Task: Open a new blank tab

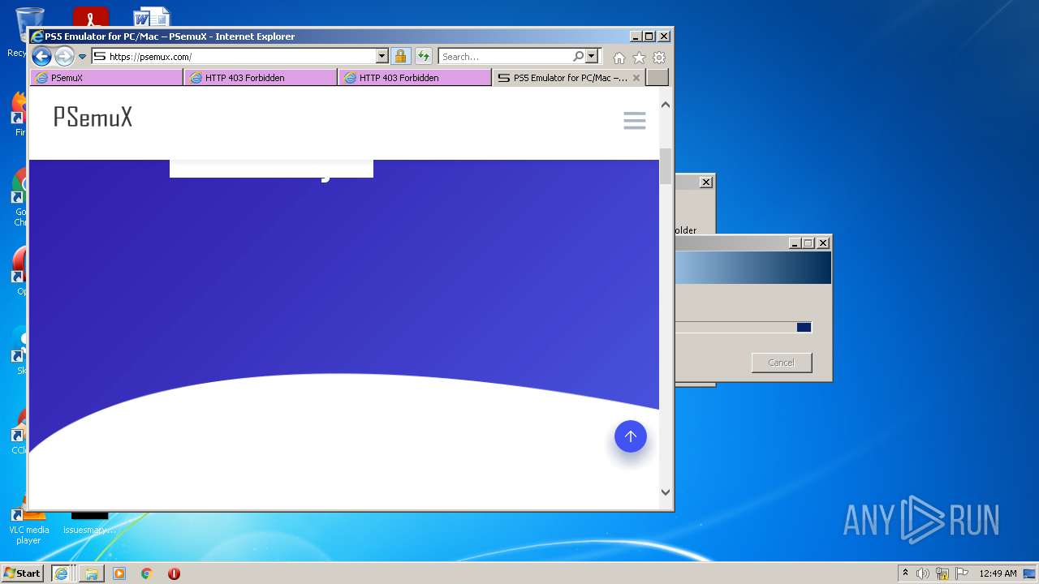Action: pyautogui.click(x=657, y=78)
